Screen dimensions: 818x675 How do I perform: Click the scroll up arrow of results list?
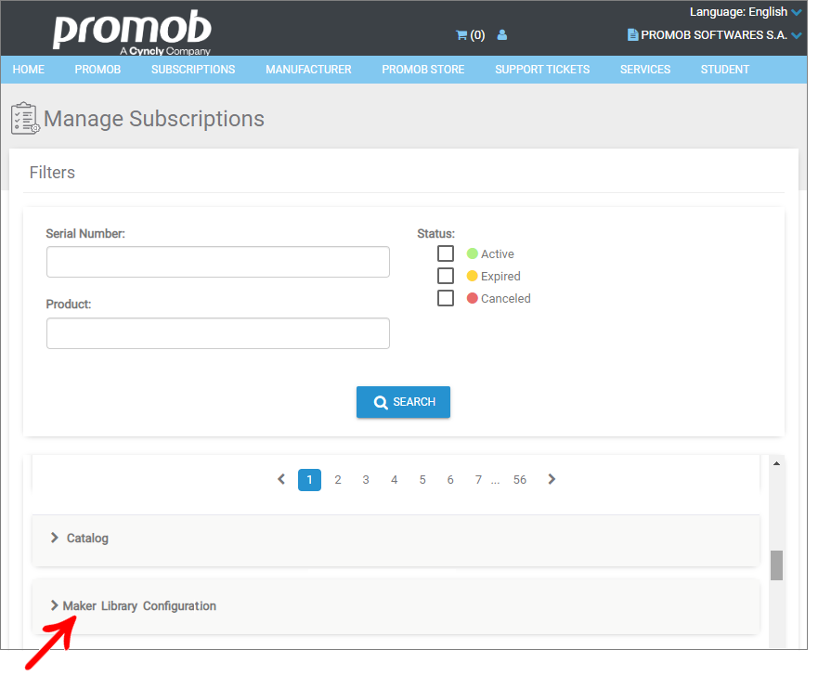pyautogui.click(x=777, y=463)
